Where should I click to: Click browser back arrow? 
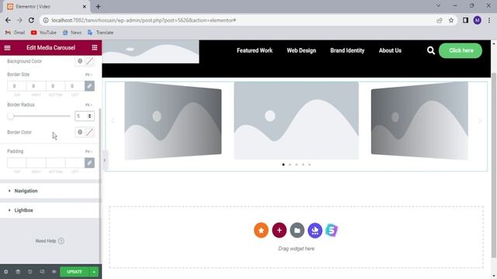coord(8,20)
